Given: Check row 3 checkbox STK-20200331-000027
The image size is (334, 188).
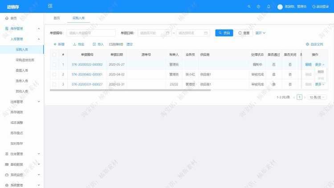Looking at the screenshot, I should pyautogui.click(x=54, y=84).
